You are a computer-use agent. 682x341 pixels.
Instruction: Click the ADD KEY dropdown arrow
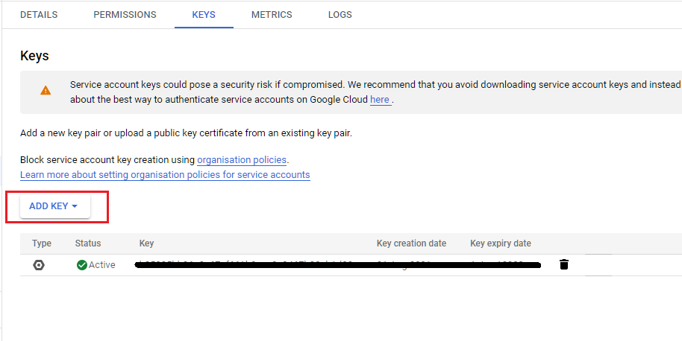tap(75, 206)
